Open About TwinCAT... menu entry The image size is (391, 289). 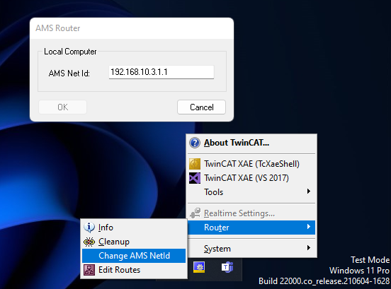[251, 143]
